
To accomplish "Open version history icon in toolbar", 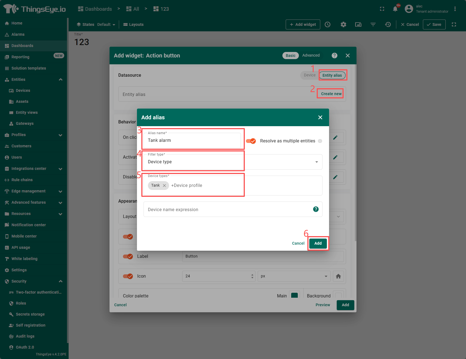I will 388,24.
